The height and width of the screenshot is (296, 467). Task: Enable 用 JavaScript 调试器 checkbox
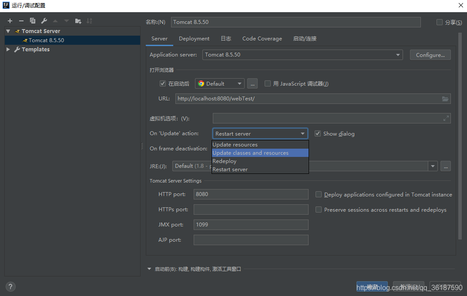click(x=268, y=83)
